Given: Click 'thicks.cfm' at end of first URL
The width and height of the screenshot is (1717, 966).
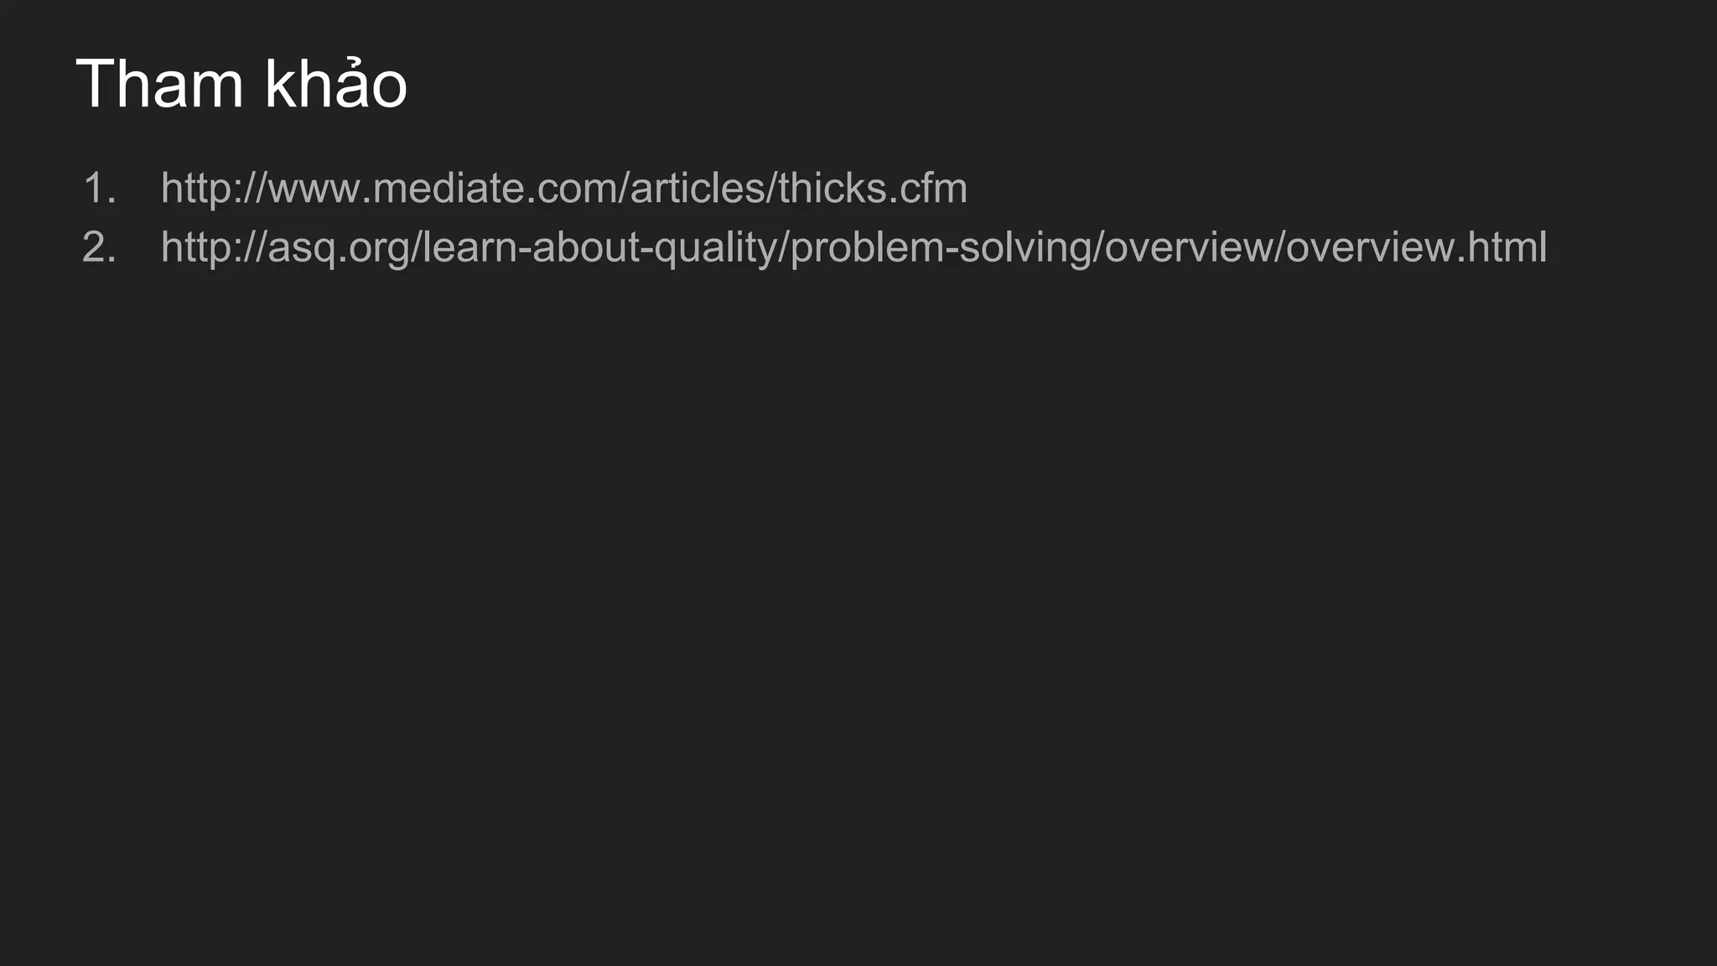Looking at the screenshot, I should (x=873, y=188).
